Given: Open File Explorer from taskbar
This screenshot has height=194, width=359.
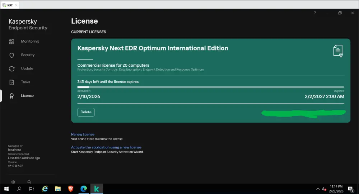Looking at the screenshot, I should (58, 189).
